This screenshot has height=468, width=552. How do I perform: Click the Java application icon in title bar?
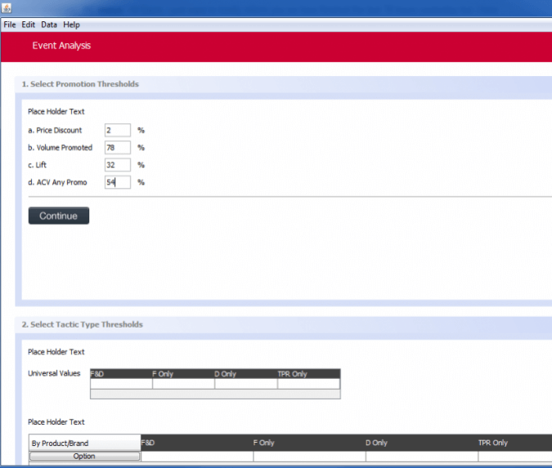pyautogui.click(x=7, y=7)
